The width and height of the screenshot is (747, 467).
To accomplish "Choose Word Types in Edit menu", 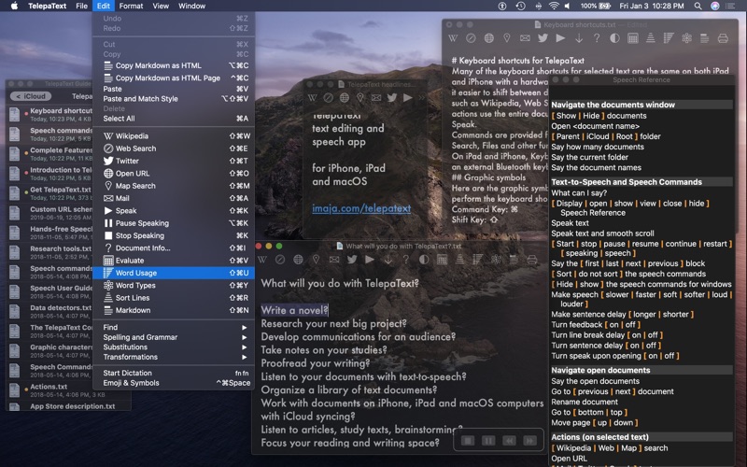I will coord(174,286).
